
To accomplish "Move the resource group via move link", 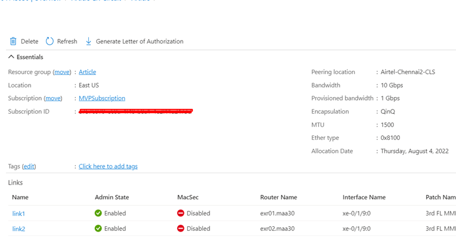I will coord(62,72).
